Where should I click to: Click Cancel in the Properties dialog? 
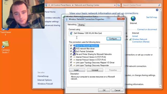[x=117, y=90]
